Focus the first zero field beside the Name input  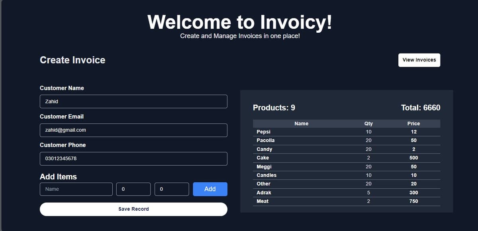click(133, 189)
